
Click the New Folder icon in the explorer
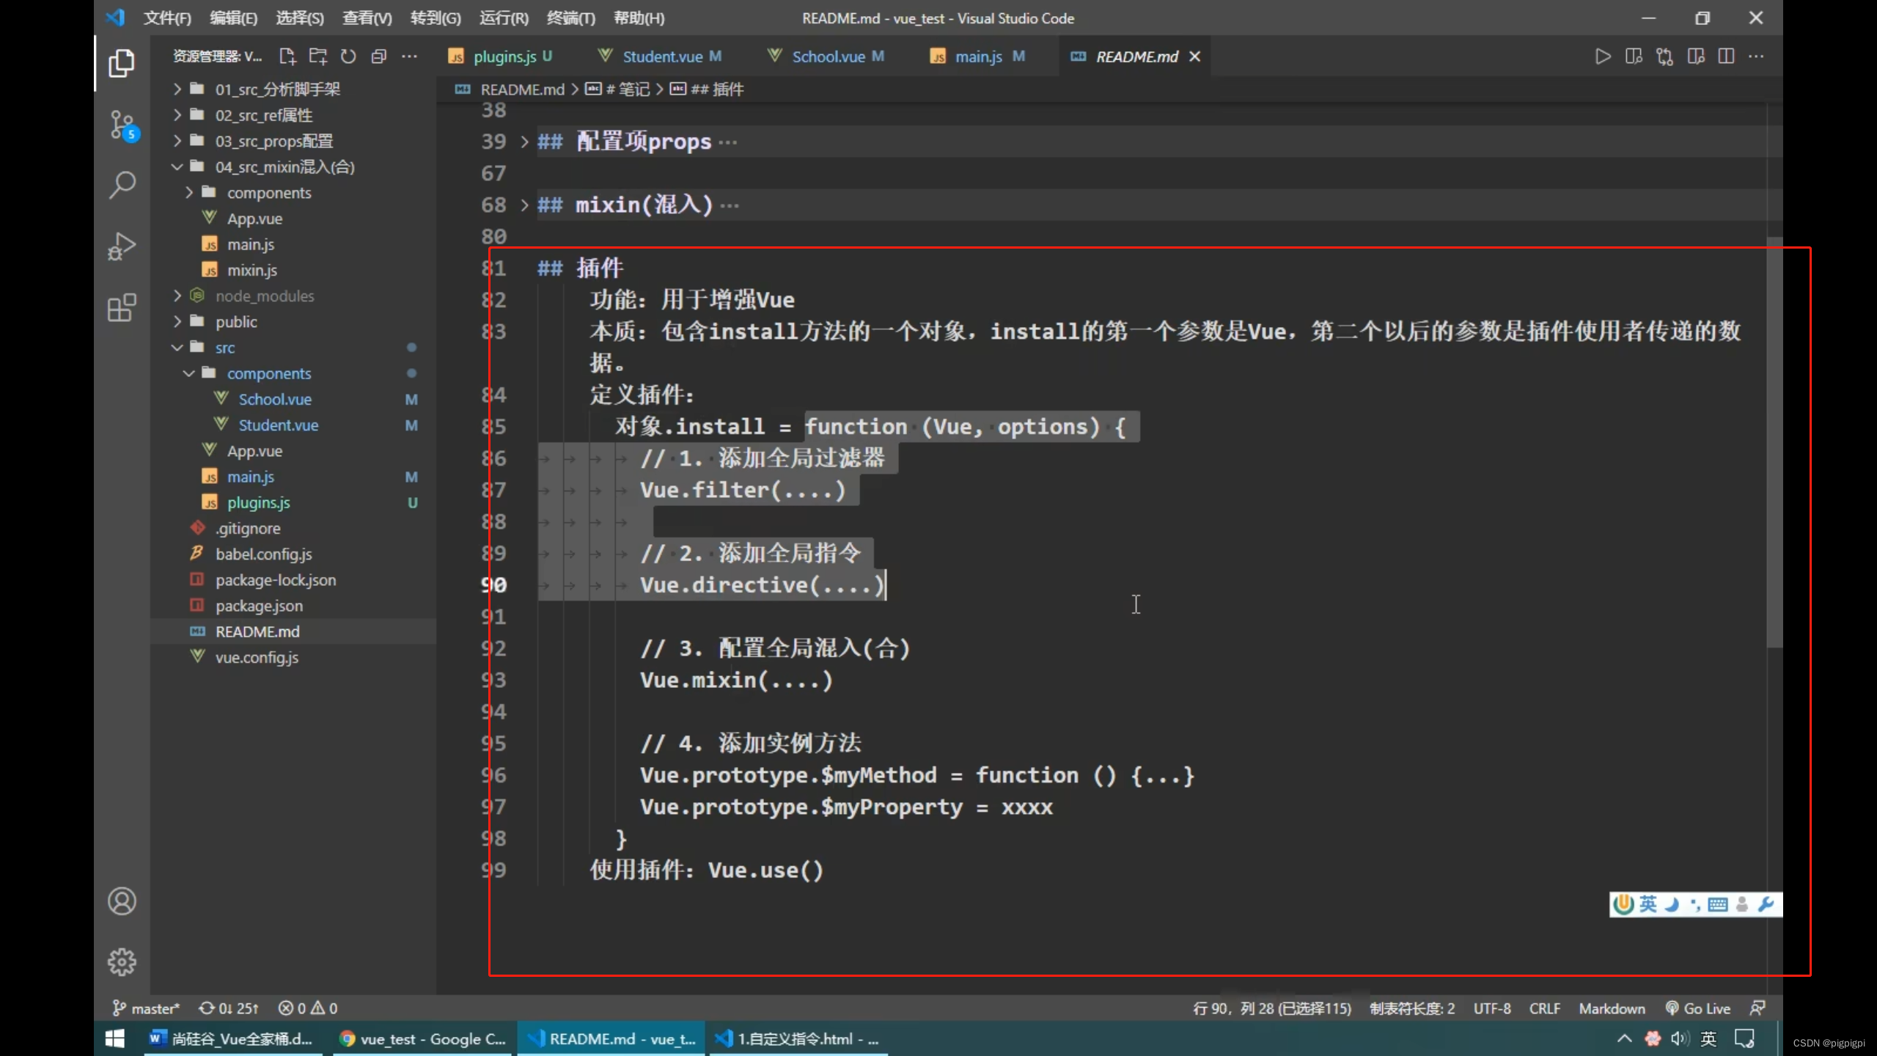pos(318,56)
